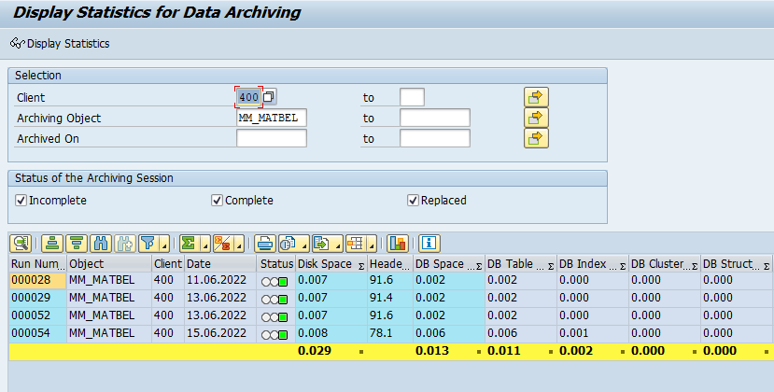The width and height of the screenshot is (774, 392).
Task: Click disk space value 0.008
Action: pyautogui.click(x=331, y=333)
